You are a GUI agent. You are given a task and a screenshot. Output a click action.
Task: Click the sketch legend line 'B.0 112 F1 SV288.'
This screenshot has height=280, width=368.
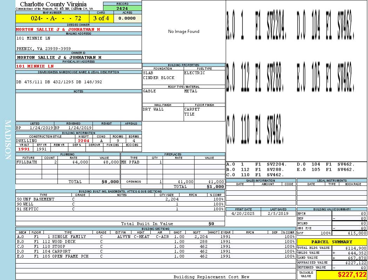tap(255, 170)
